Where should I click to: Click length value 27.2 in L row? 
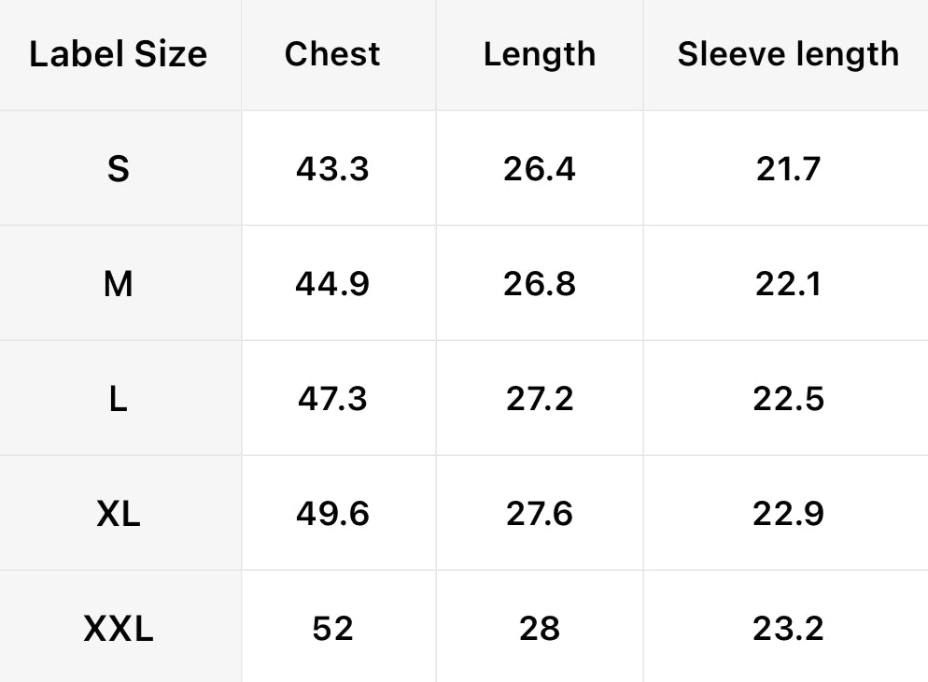pyautogui.click(x=540, y=399)
